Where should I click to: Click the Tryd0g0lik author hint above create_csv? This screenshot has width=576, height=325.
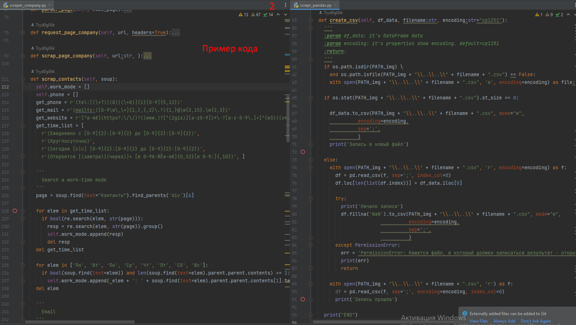coord(331,13)
